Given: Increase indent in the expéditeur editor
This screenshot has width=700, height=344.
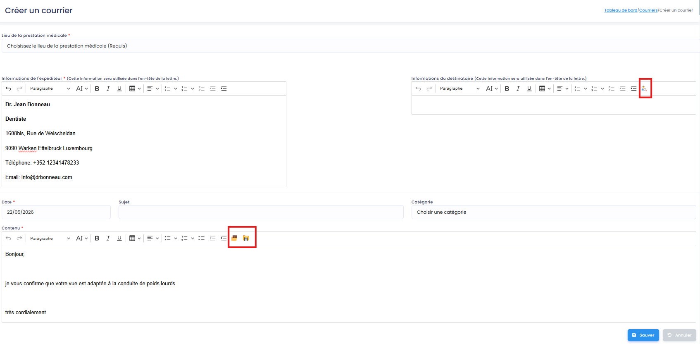Looking at the screenshot, I should pos(224,88).
